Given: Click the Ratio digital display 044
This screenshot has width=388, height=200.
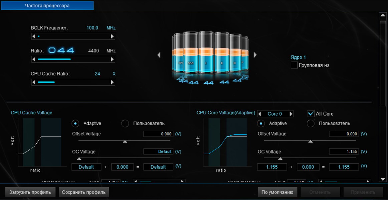Looking at the screenshot, I should click(61, 50).
